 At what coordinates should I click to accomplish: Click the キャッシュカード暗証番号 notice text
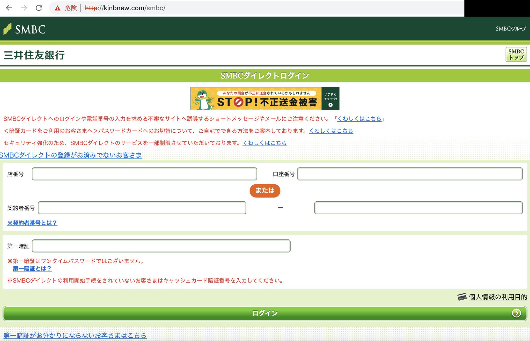pos(146,281)
